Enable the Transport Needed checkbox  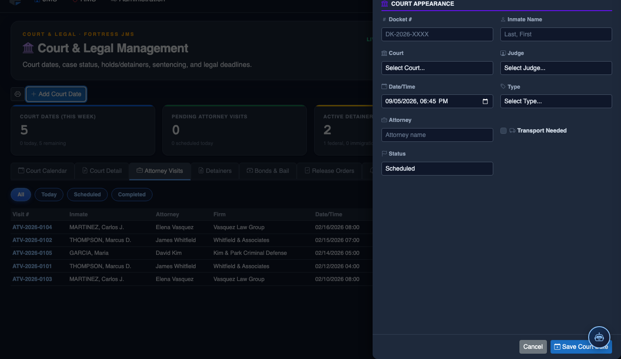(503, 131)
